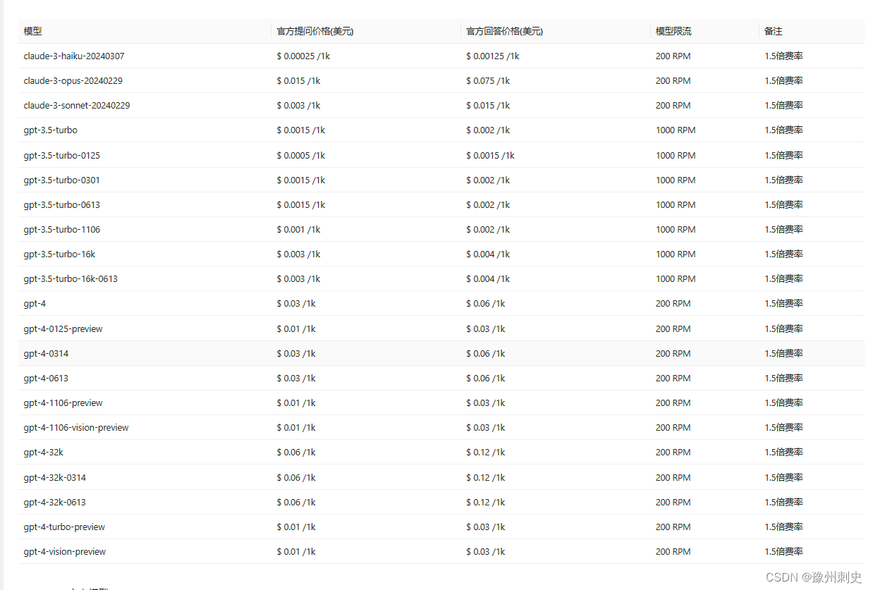Click gpt-4-32k question price $ 0.06 /1k
873x590 pixels.
coord(296,452)
